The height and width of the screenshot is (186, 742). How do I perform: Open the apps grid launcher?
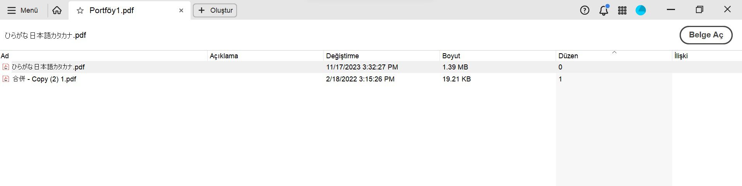[622, 10]
